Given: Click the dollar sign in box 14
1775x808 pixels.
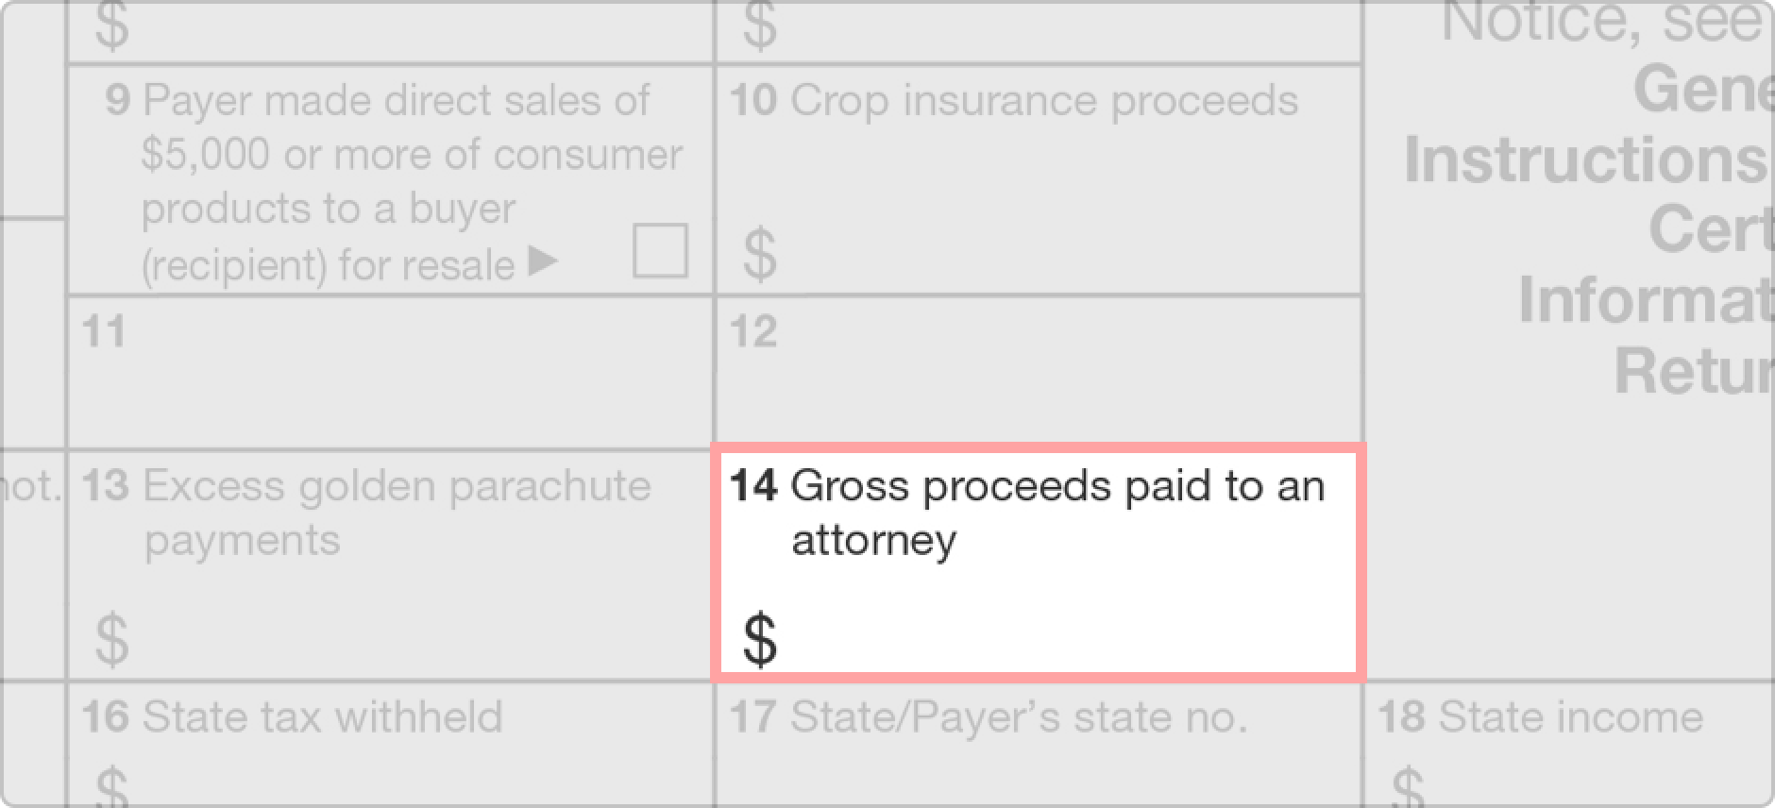Looking at the screenshot, I should coord(760,640).
